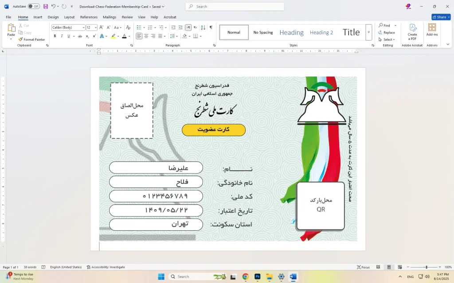Switch to Web Layout view icon
The width and height of the screenshot is (454, 283).
tap(400, 267)
